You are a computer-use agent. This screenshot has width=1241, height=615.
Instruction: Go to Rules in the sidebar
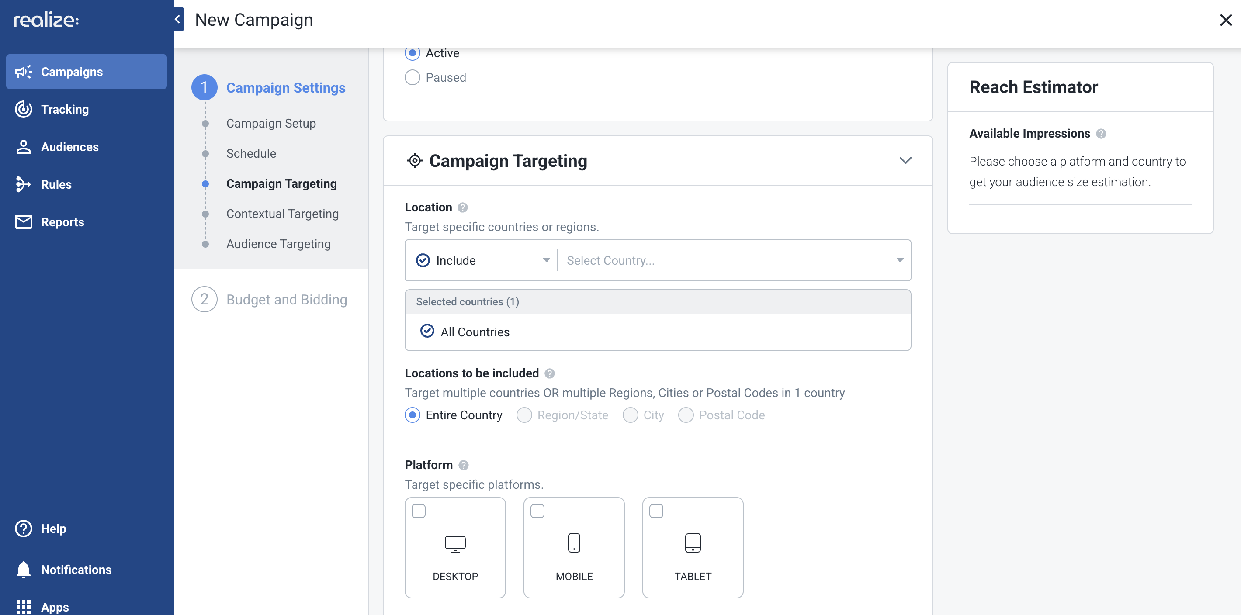(86, 184)
